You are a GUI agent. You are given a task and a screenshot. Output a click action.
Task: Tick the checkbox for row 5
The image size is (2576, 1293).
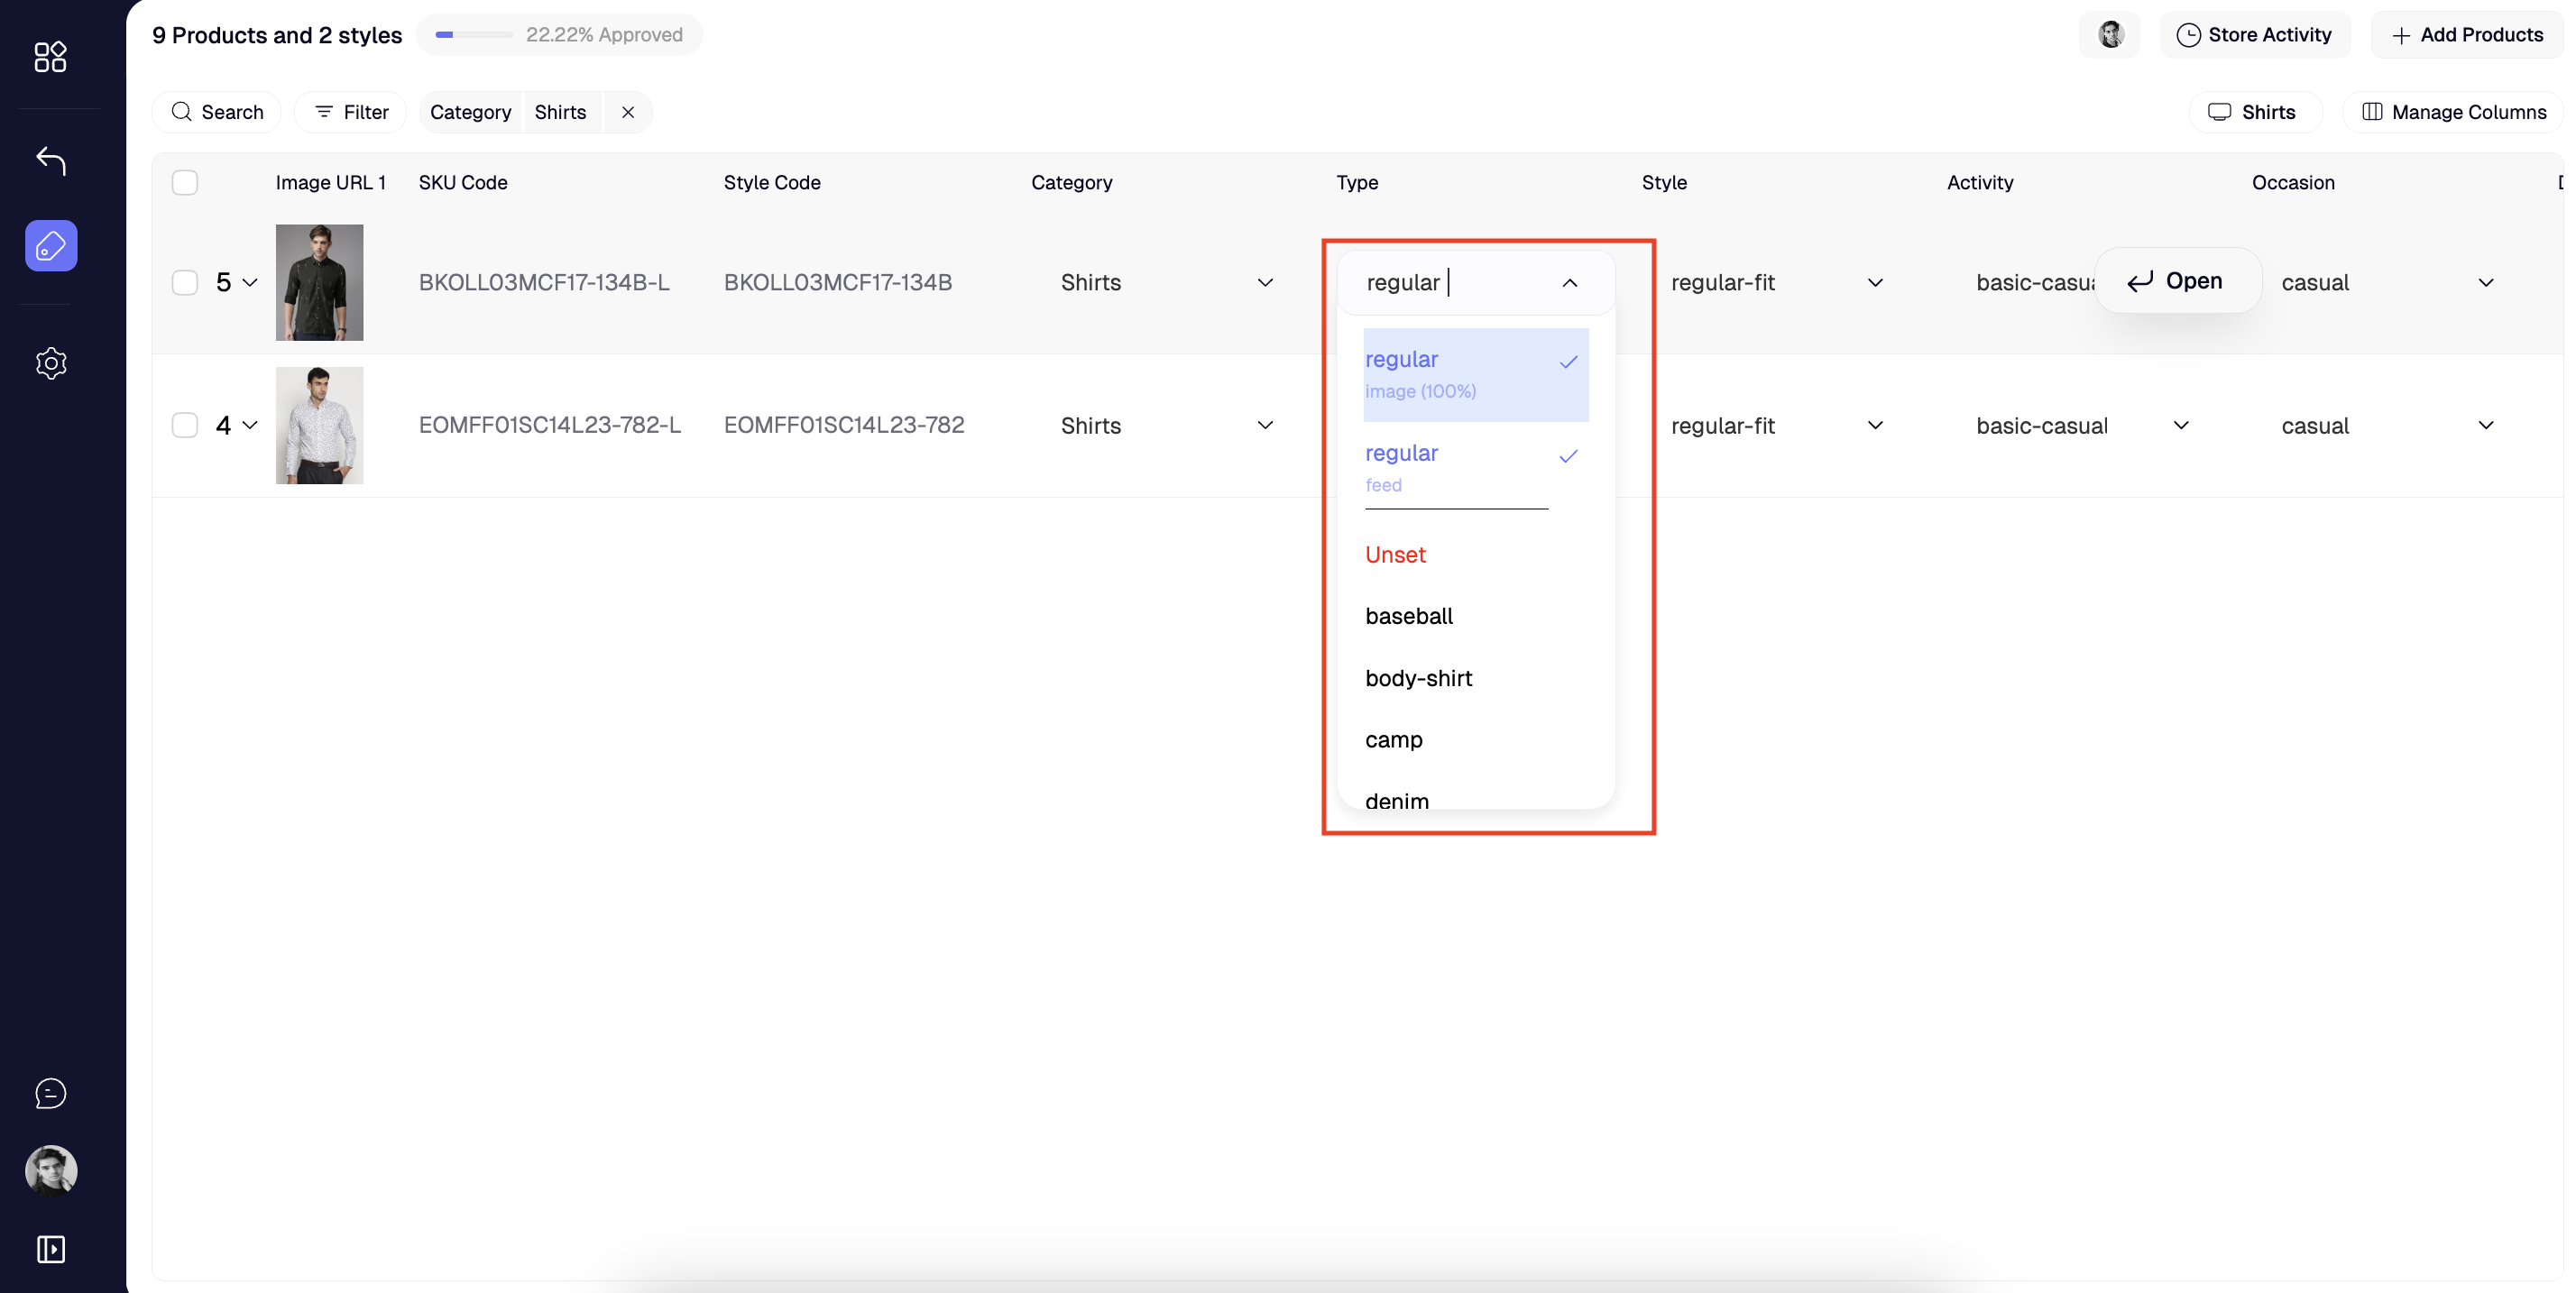point(185,282)
